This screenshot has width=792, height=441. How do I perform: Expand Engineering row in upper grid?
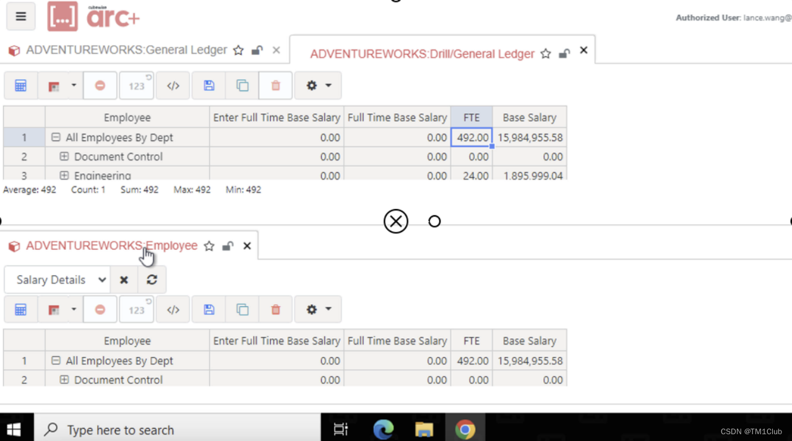tap(64, 176)
